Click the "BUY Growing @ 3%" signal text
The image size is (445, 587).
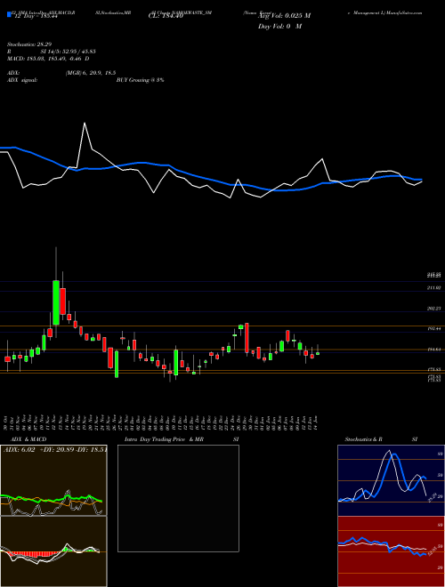[140, 80]
